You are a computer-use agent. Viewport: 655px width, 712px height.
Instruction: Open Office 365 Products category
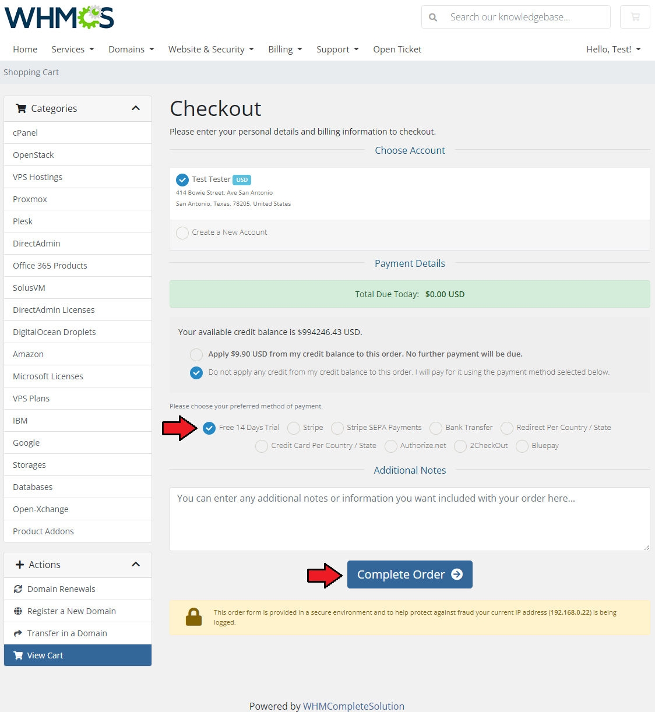point(78,266)
